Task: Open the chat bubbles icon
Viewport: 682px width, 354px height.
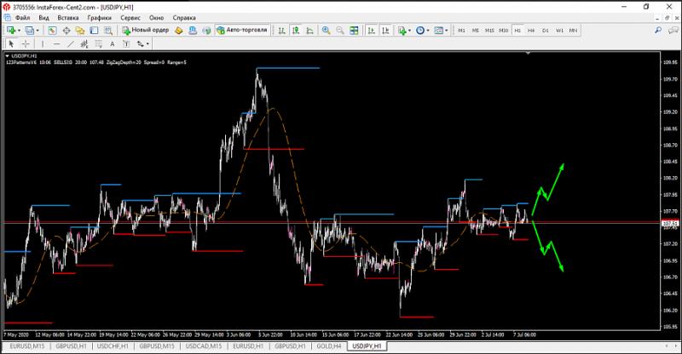Action: [673, 30]
